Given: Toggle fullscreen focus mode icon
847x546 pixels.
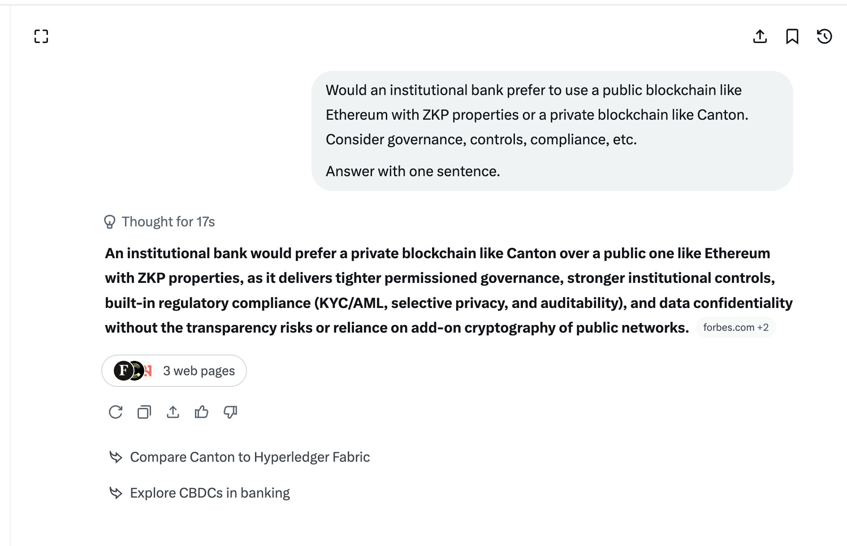Looking at the screenshot, I should pos(41,36).
